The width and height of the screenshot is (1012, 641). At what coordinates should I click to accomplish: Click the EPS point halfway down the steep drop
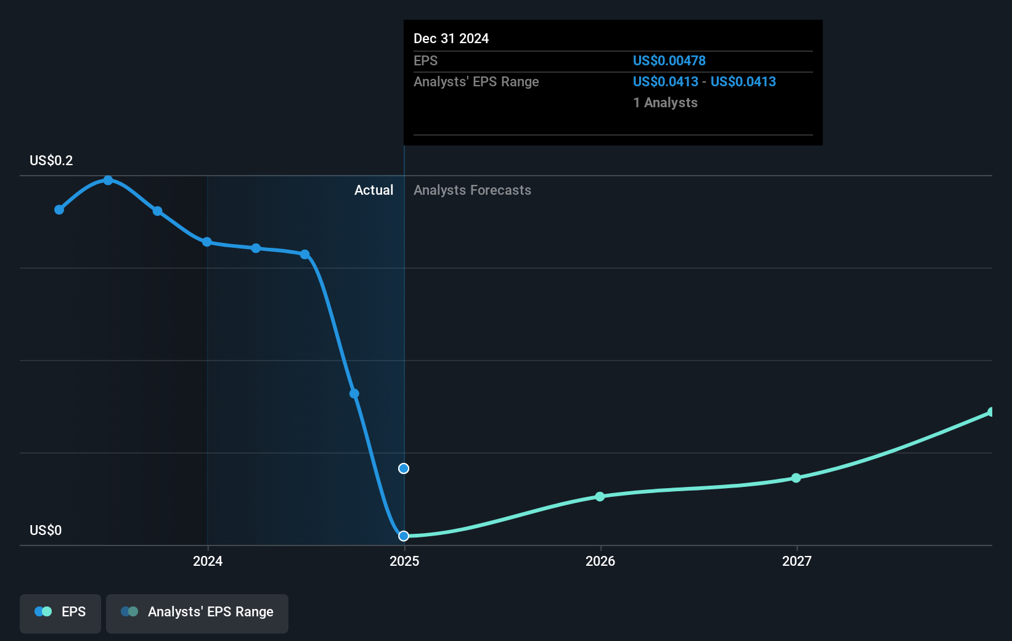pyautogui.click(x=354, y=394)
